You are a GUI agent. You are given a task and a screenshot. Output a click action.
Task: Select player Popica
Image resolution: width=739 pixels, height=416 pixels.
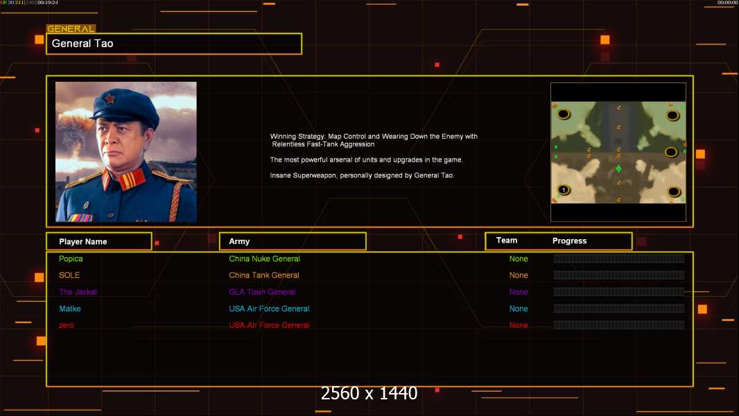click(x=71, y=259)
